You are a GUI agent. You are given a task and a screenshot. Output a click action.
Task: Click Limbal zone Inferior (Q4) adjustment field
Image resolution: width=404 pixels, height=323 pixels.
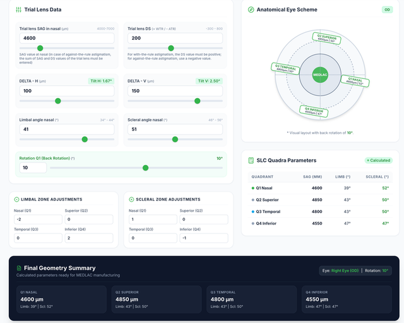[89, 238]
